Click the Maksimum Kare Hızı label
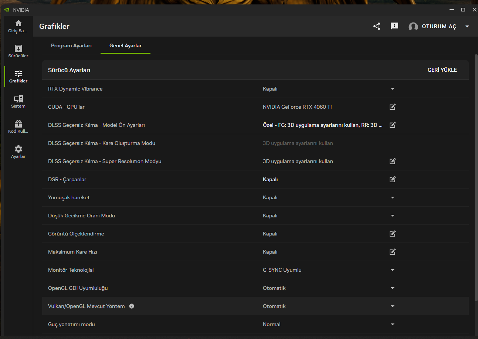478x339 pixels. 72,252
